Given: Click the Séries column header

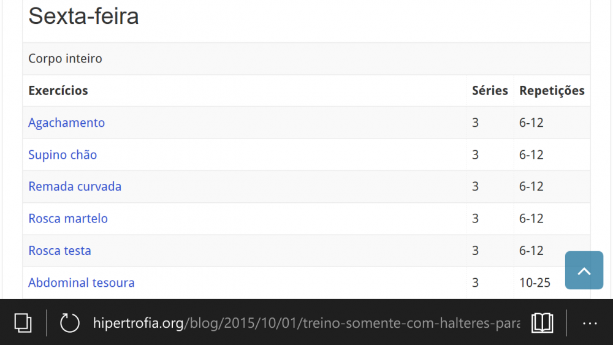Looking at the screenshot, I should [490, 91].
